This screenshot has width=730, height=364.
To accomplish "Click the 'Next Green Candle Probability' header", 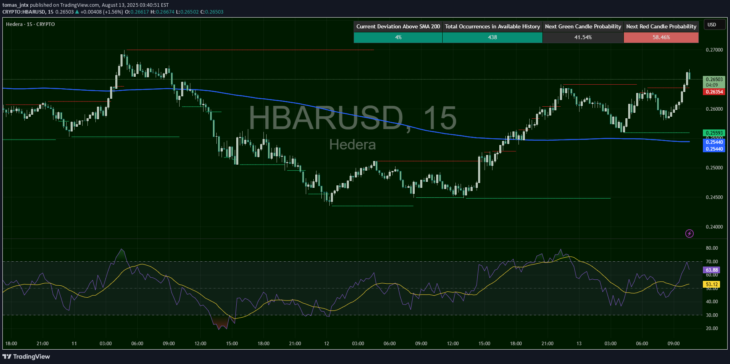I will click(583, 26).
